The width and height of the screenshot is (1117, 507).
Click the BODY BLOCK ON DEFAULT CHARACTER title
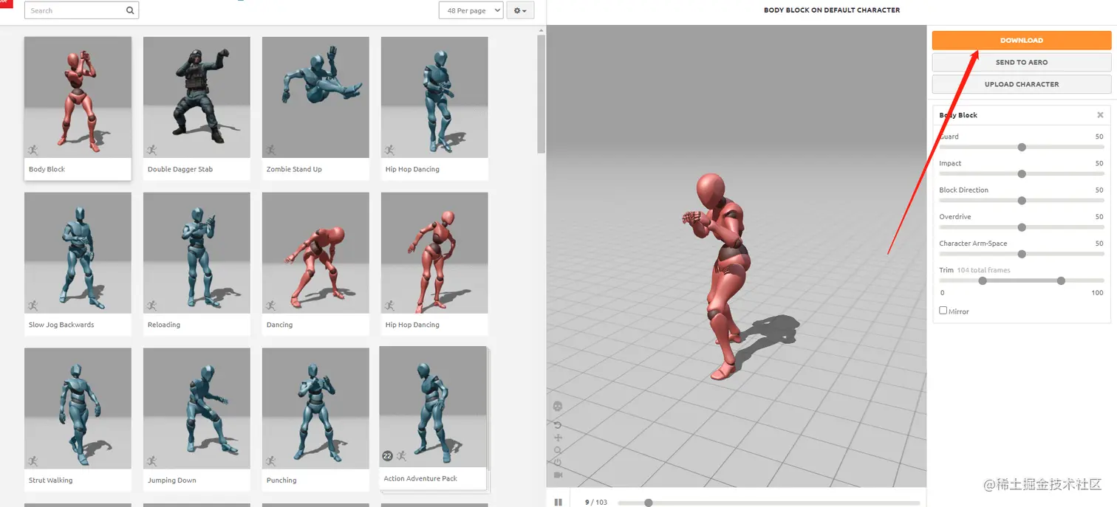[x=832, y=10]
